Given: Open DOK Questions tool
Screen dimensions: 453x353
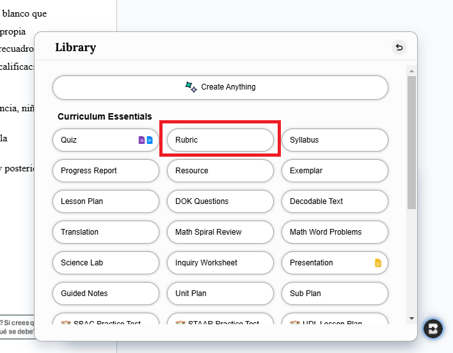Looking at the screenshot, I should tap(220, 201).
